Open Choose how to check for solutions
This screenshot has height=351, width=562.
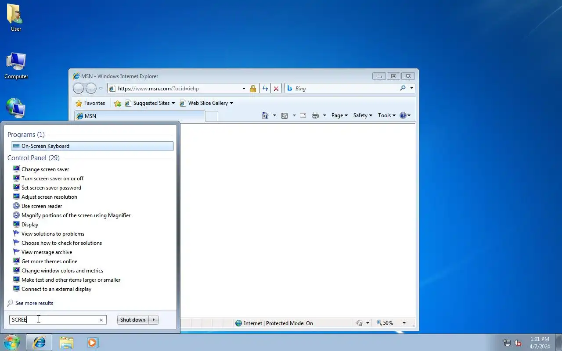pos(61,243)
